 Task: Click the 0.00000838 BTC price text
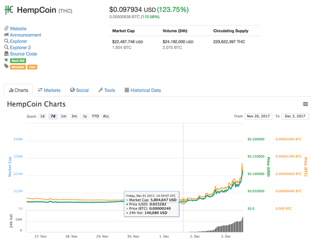tap(124, 17)
